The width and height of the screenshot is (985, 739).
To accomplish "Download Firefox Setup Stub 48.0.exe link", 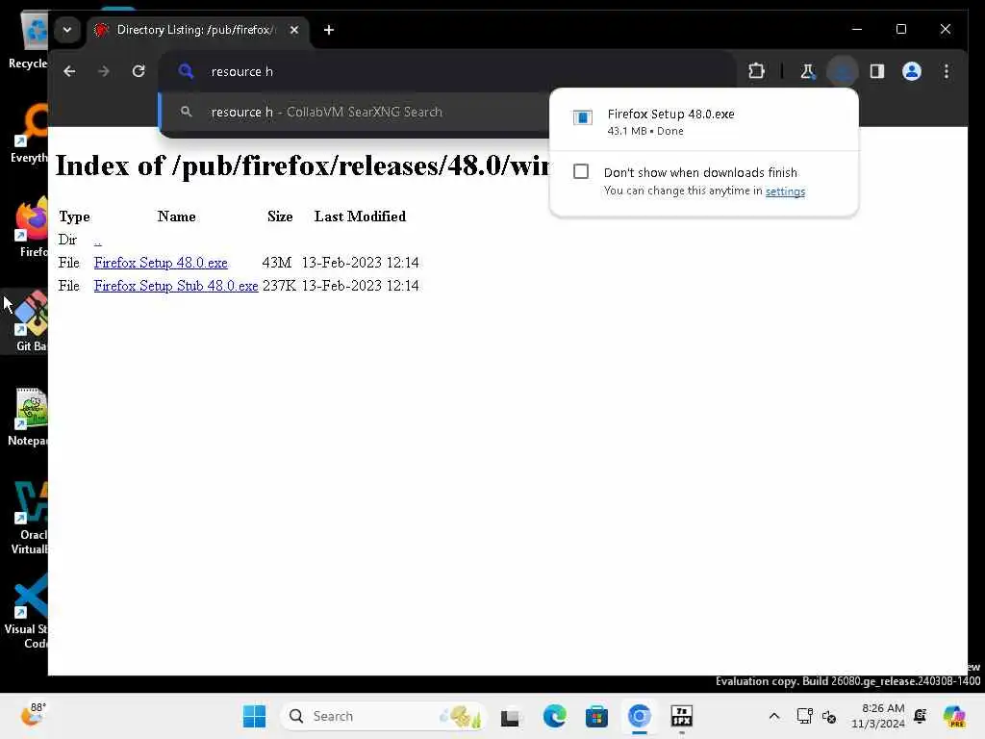I will [176, 286].
